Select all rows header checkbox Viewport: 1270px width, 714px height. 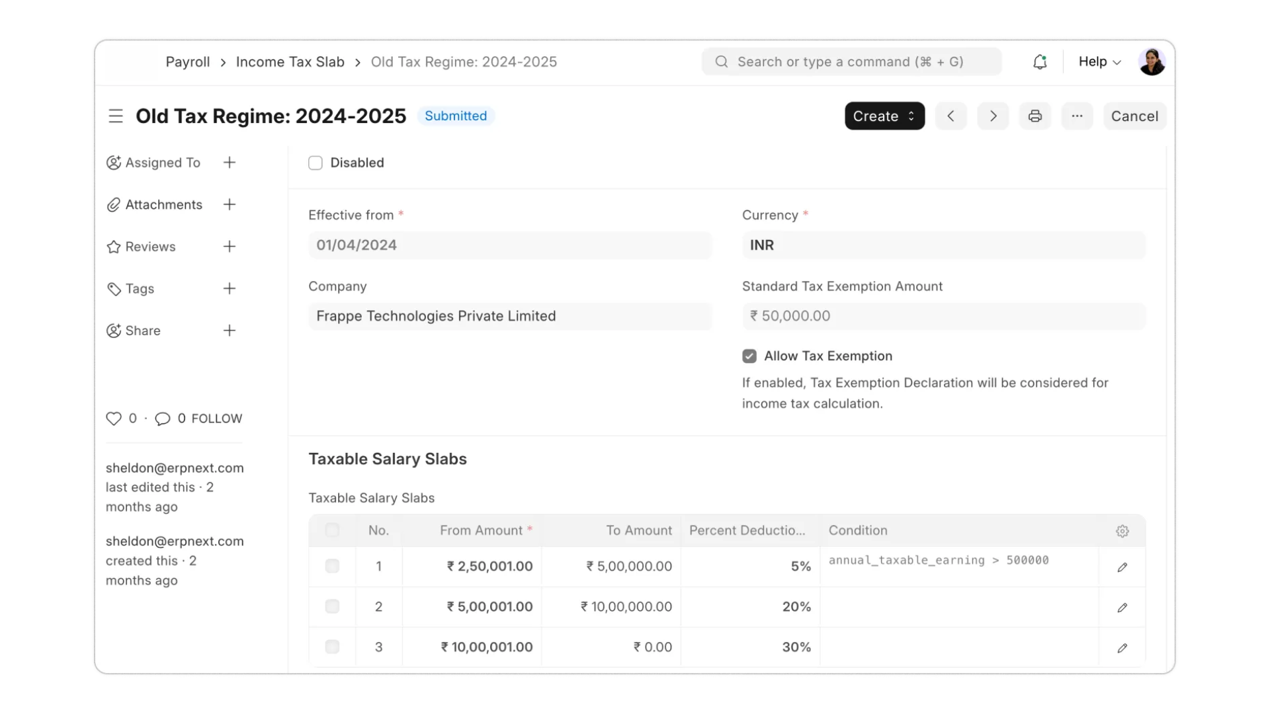(332, 530)
